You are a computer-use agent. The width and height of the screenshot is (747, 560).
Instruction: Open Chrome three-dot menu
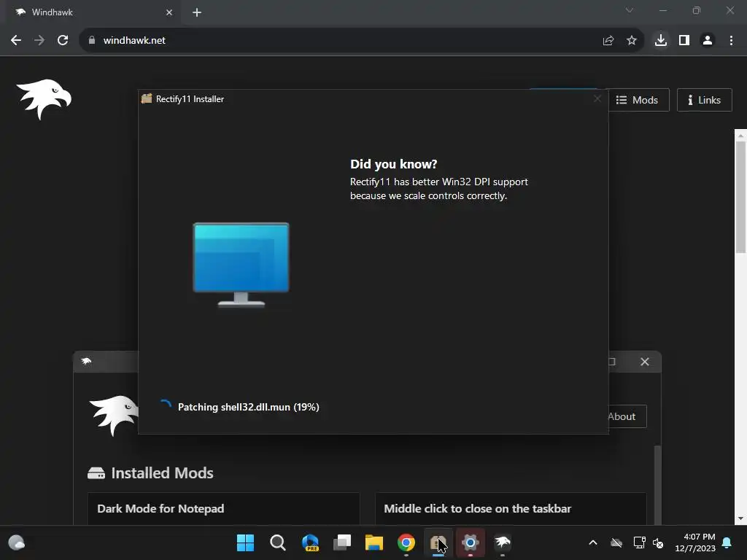tap(731, 41)
